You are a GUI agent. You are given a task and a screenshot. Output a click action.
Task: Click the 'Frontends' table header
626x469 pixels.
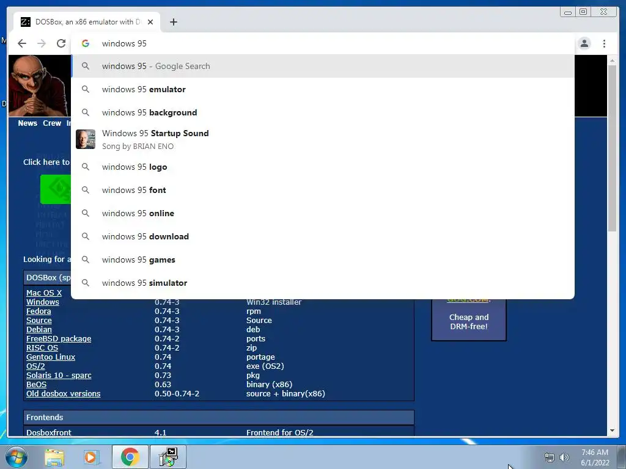pos(219,418)
